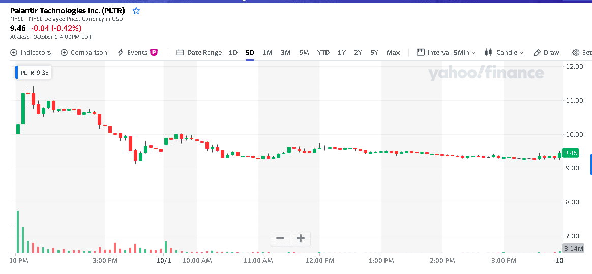Click the pink premium badge beside Events

[x=154, y=53]
